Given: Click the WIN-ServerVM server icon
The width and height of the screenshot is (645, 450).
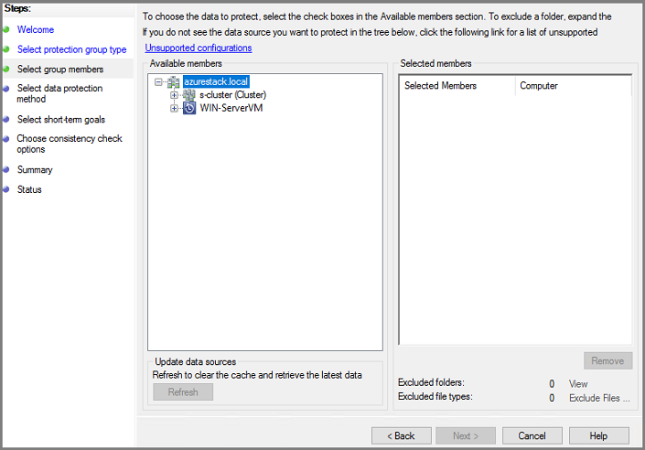Looking at the screenshot, I should click(189, 108).
